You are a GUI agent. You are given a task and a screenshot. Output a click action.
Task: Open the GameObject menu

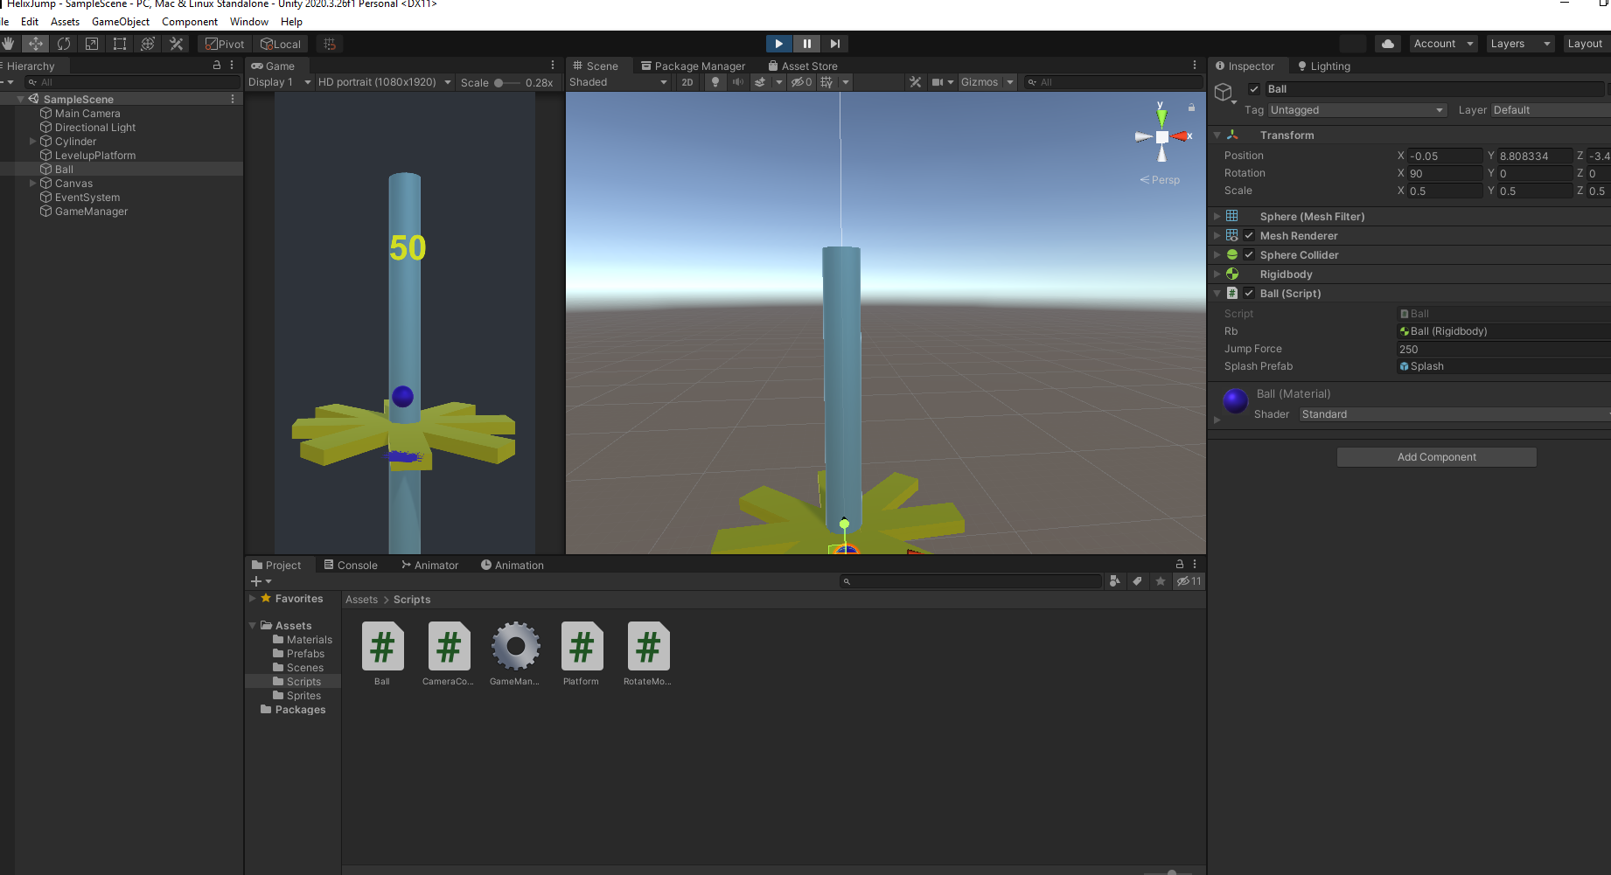120,22
